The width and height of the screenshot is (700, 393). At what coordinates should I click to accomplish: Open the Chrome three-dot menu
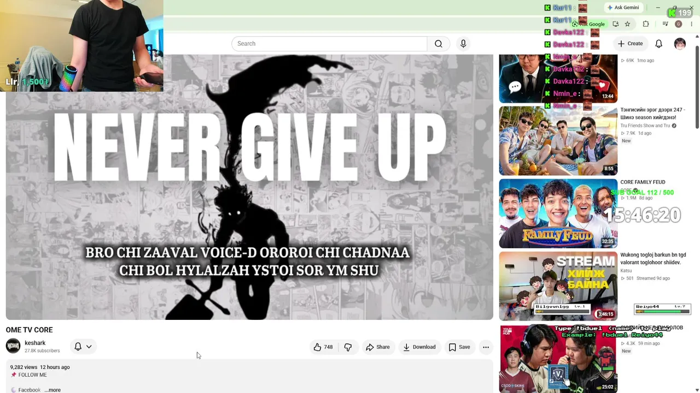click(x=691, y=24)
